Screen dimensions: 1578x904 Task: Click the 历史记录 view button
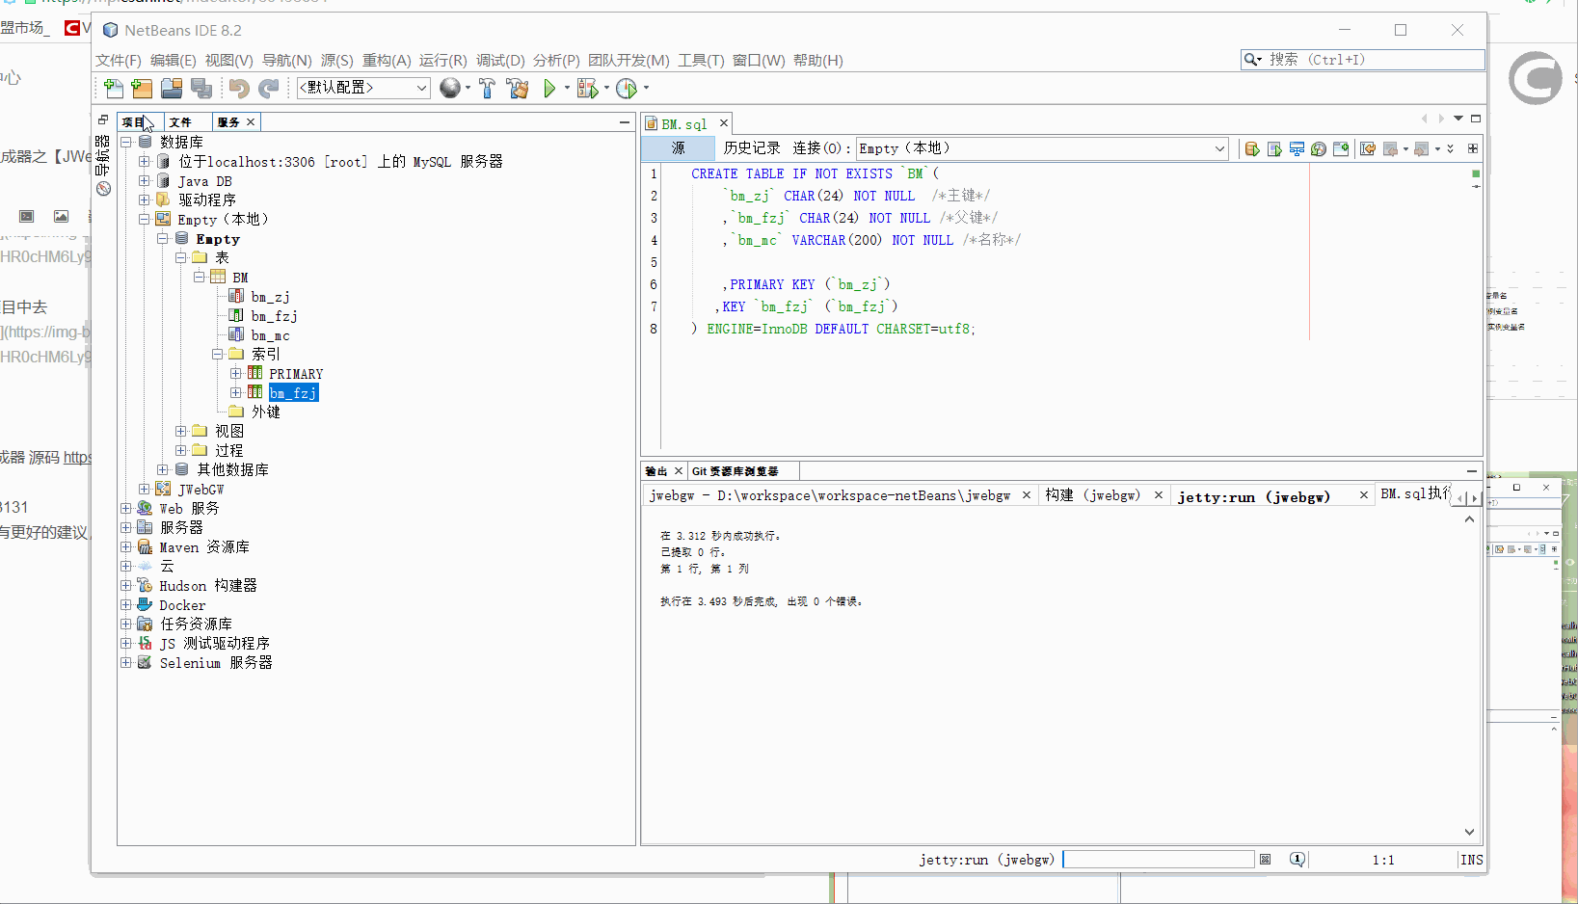click(x=752, y=147)
